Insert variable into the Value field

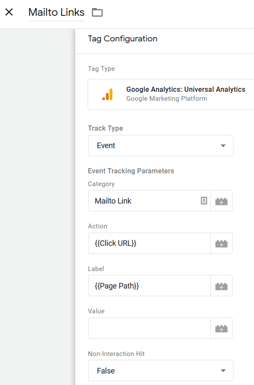coord(222,328)
